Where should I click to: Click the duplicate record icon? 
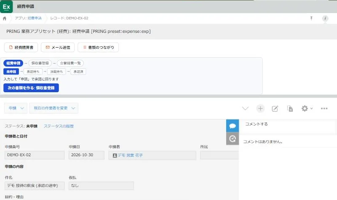click(x=290, y=109)
